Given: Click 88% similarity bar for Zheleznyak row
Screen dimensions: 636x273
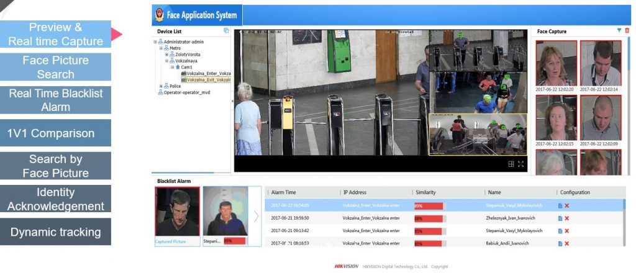Looking at the screenshot, I should (430, 218).
